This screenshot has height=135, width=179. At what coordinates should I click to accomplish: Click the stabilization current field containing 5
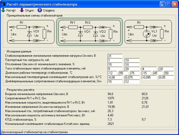[115, 69]
